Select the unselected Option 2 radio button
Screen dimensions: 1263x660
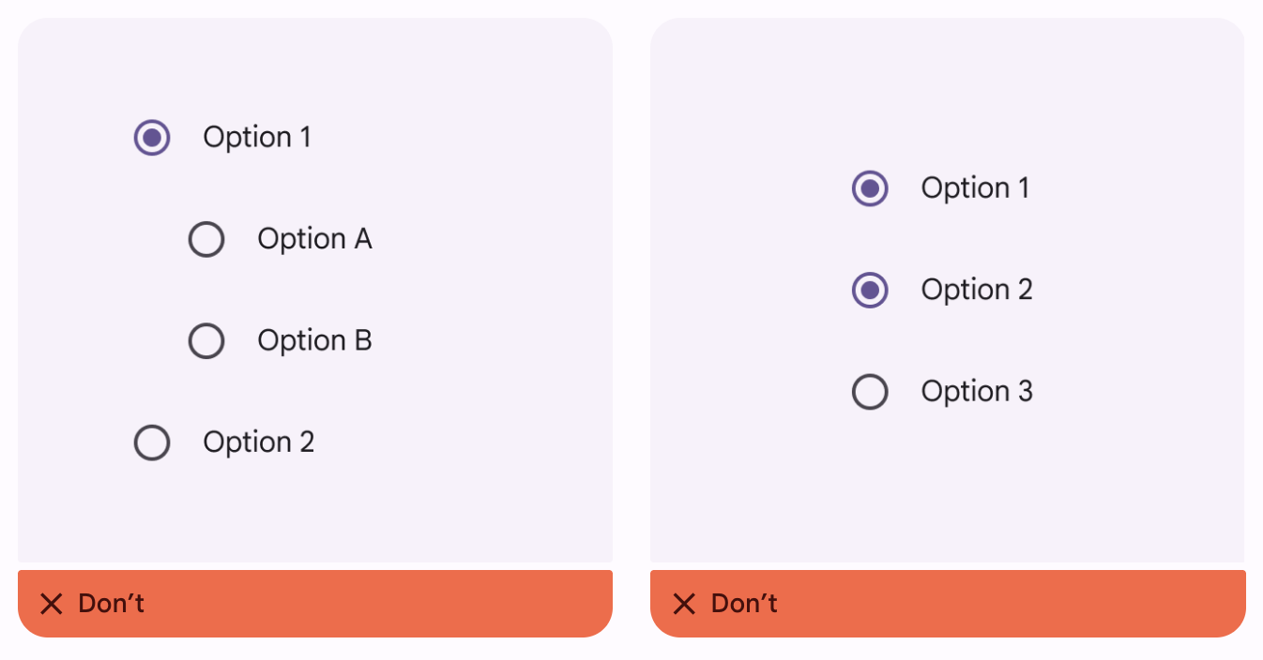point(152,442)
